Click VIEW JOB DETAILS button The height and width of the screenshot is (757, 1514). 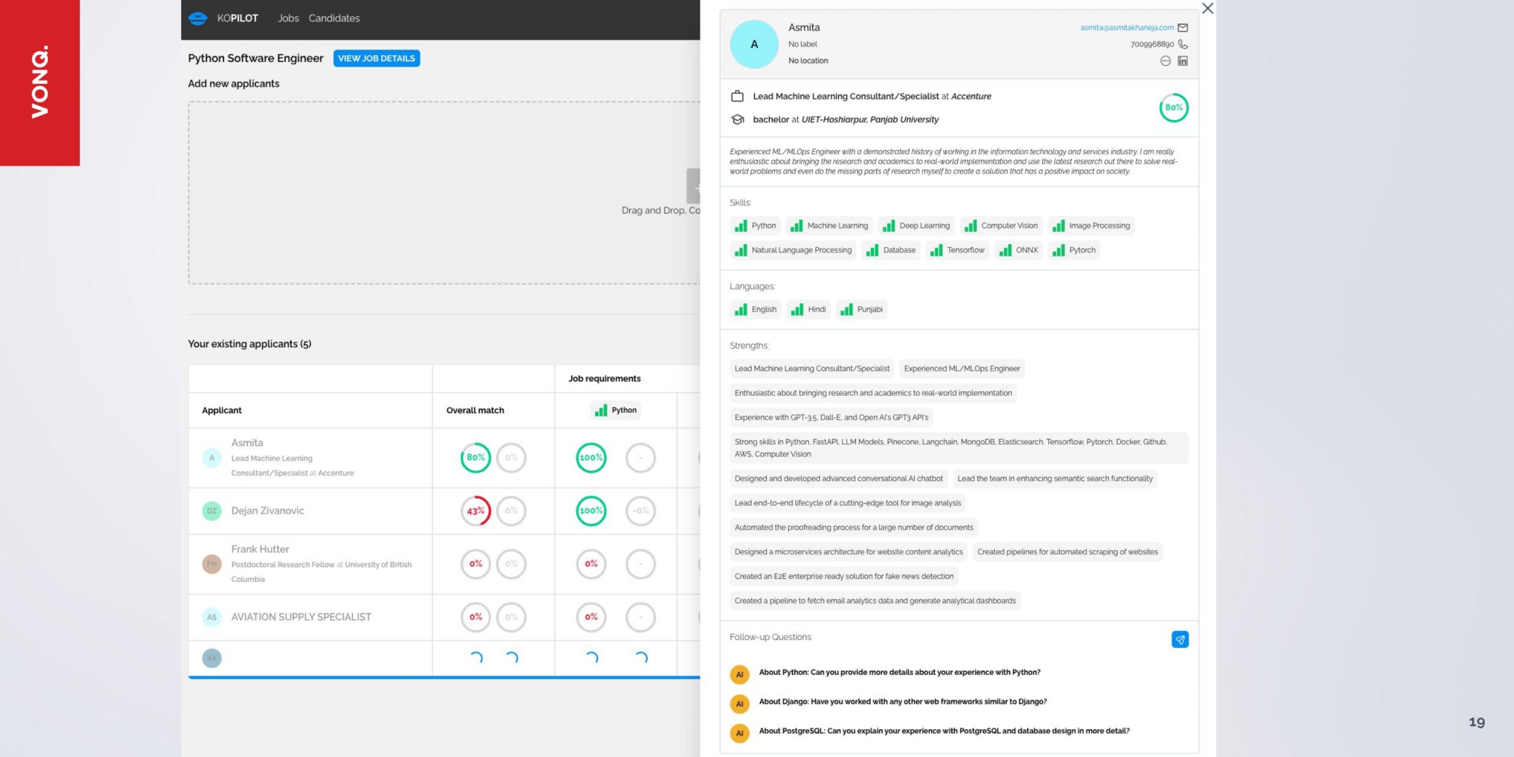click(376, 58)
